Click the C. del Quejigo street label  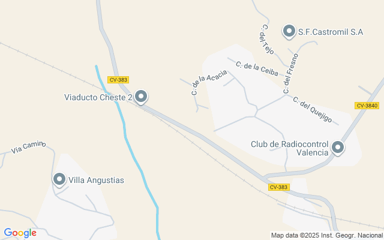313,110
